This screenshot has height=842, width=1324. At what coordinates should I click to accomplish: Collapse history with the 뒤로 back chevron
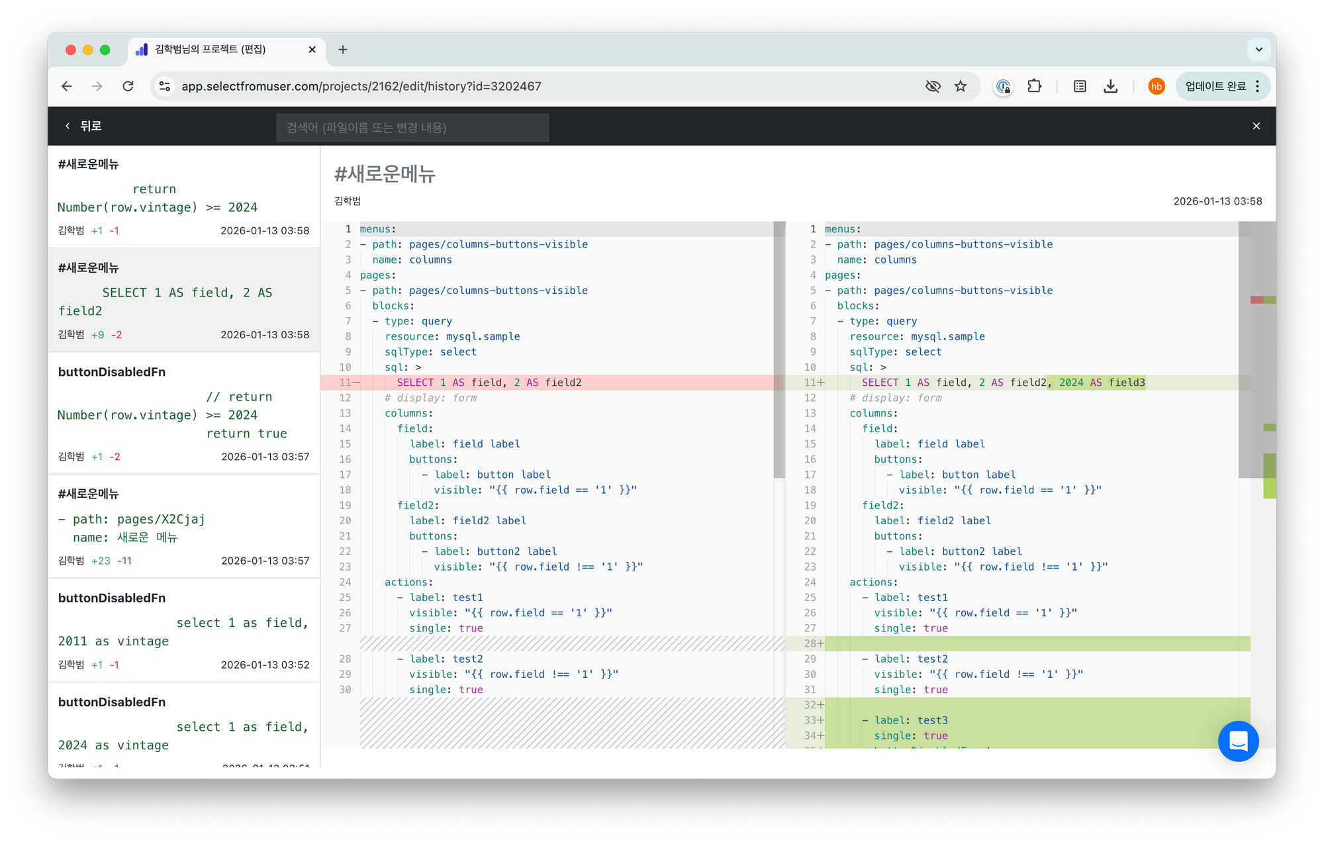pos(67,126)
